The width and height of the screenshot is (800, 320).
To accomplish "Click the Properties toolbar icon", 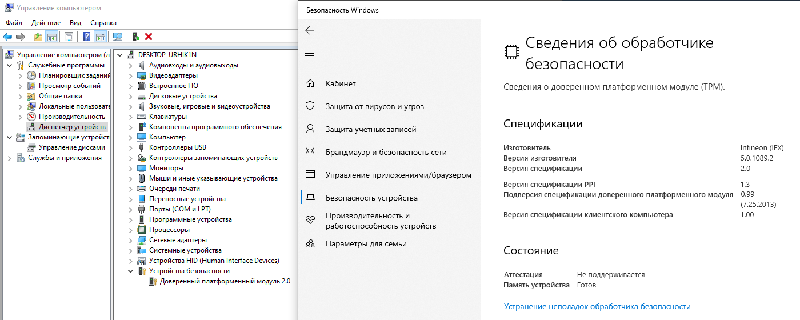I will point(69,37).
